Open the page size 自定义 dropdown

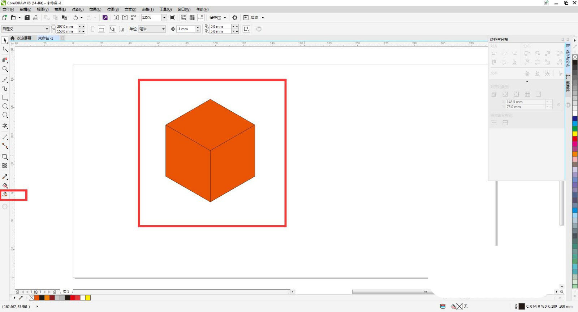pyautogui.click(x=47, y=29)
